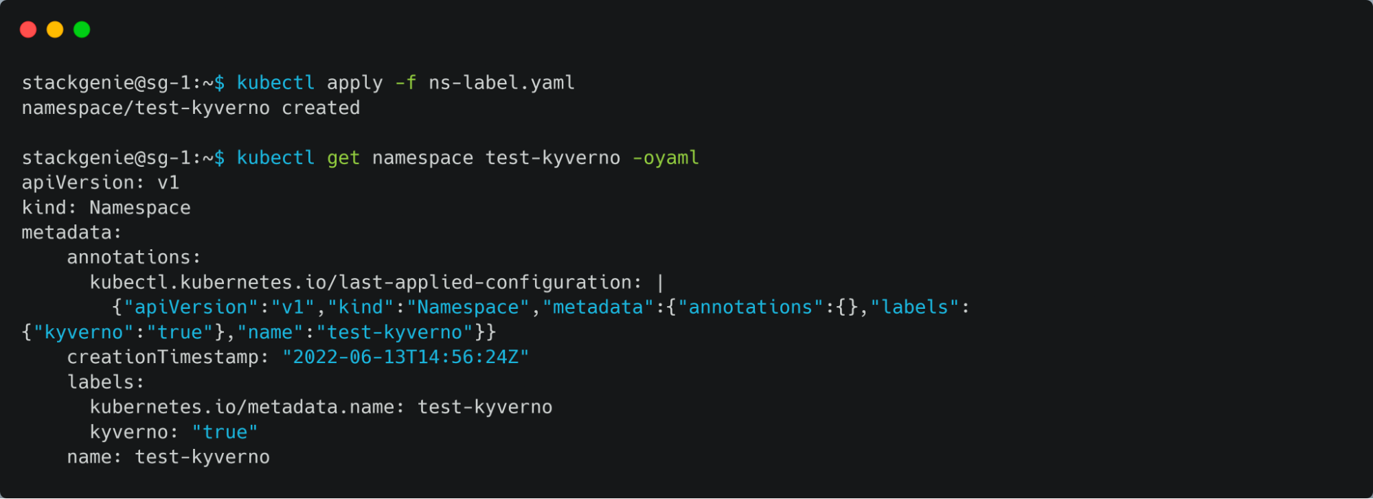Image resolution: width=1373 pixels, height=499 pixels.
Task: Select the ns-label.yaml filename
Action: [x=501, y=83]
